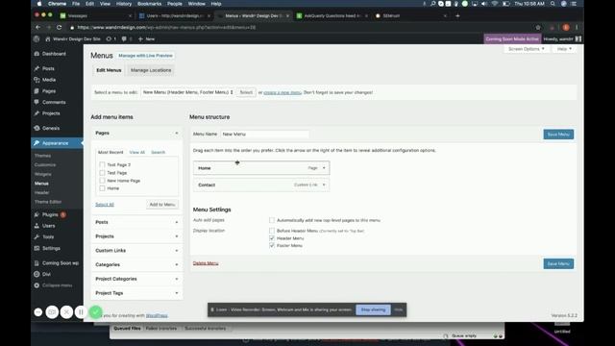Open the select a menu dropdown
The height and width of the screenshot is (346, 615).
(x=187, y=92)
